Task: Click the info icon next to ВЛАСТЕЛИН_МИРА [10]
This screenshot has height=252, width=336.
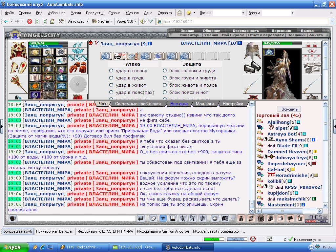Action: click(240, 43)
